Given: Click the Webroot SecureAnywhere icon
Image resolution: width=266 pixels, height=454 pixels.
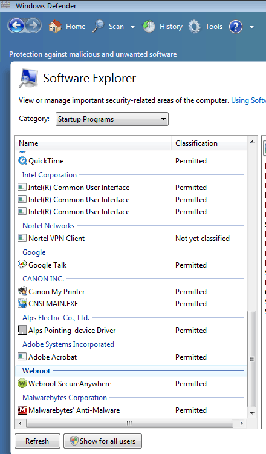Looking at the screenshot, I should (22, 383).
